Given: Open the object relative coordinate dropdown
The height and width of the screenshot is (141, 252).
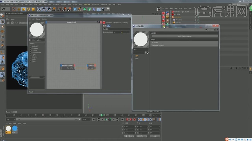Looking at the screenshot, I should (x=129, y=136).
